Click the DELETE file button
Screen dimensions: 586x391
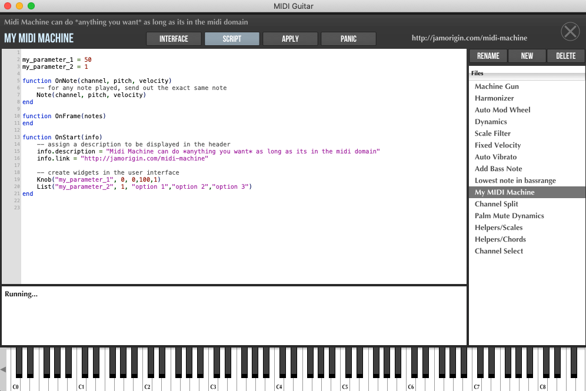(x=566, y=56)
